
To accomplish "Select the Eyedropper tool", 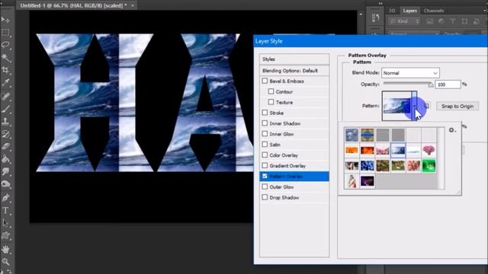I will pos(5,83).
